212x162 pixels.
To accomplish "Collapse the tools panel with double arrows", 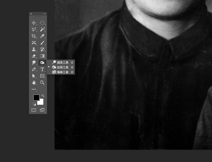I will (44, 14).
